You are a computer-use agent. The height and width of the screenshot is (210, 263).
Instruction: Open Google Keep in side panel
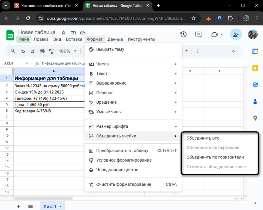pos(255,68)
